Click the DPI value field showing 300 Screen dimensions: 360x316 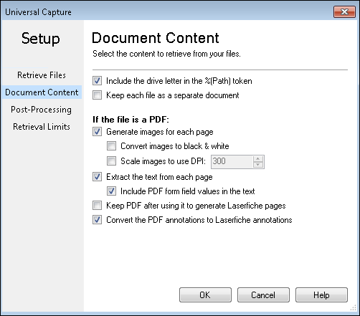[x=232, y=162]
